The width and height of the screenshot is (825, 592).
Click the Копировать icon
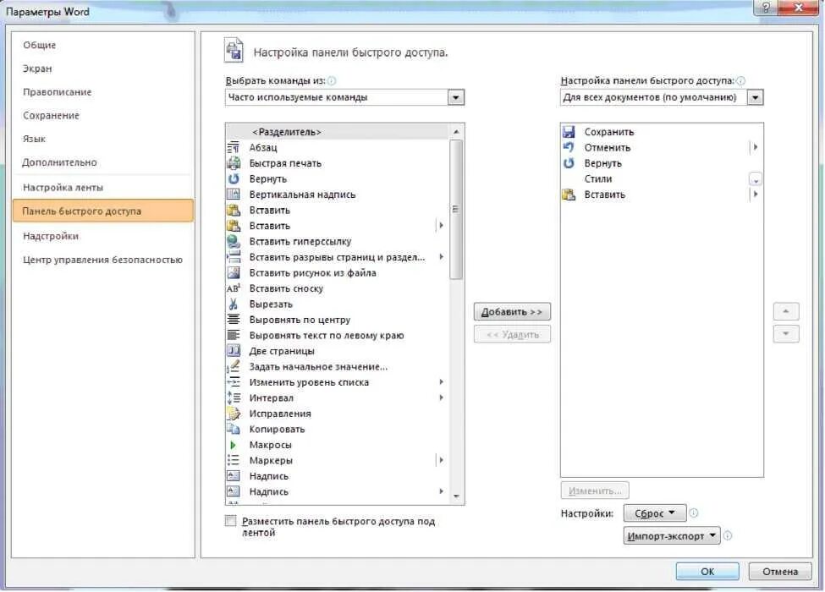click(233, 429)
